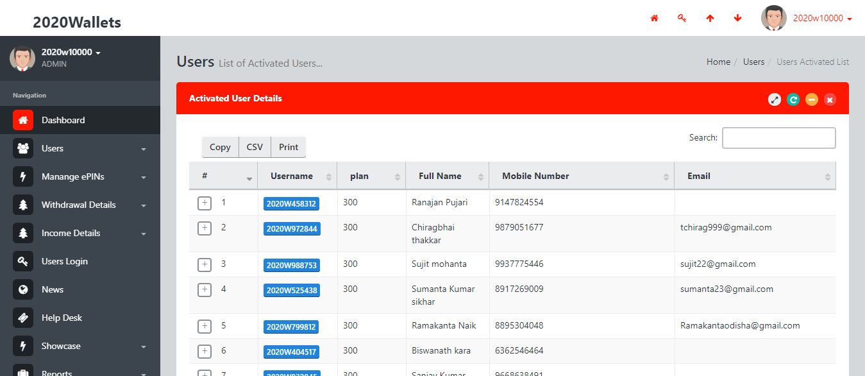
Task: Collapse panel using the yellow minus icon
Action: [812, 99]
